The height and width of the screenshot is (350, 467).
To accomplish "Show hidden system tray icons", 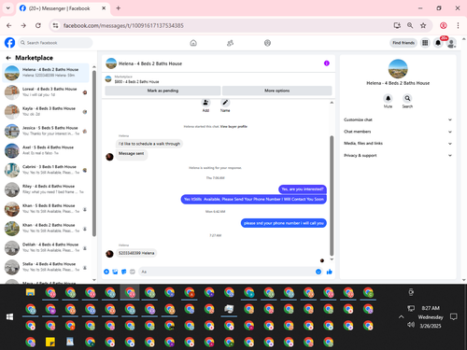I will tap(401, 316).
